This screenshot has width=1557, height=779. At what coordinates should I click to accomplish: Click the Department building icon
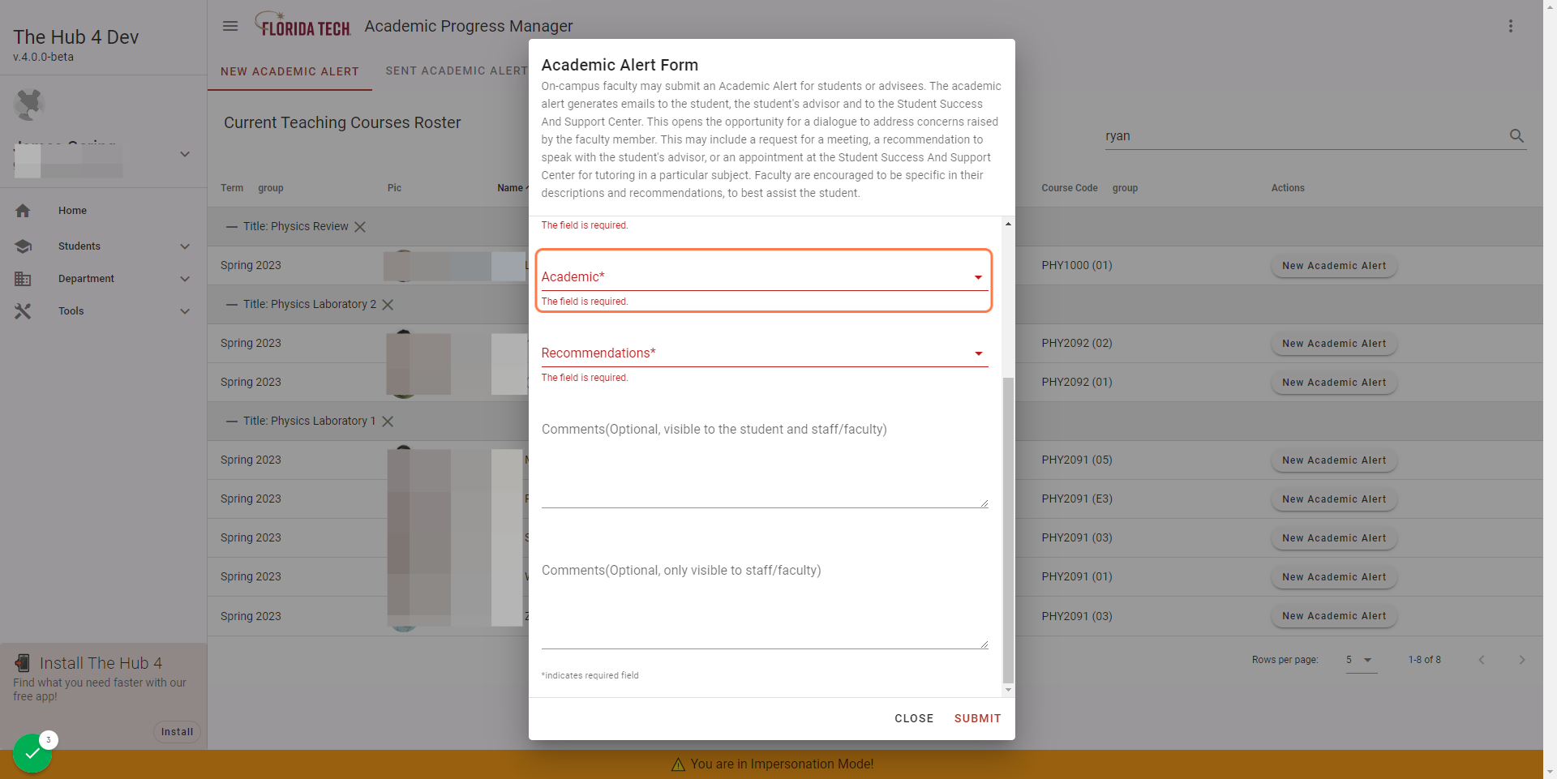(23, 279)
